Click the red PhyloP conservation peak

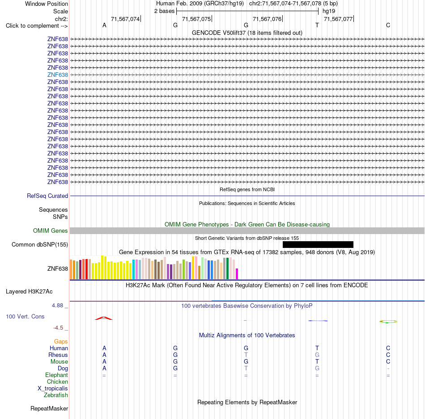pyautogui.click(x=103, y=318)
